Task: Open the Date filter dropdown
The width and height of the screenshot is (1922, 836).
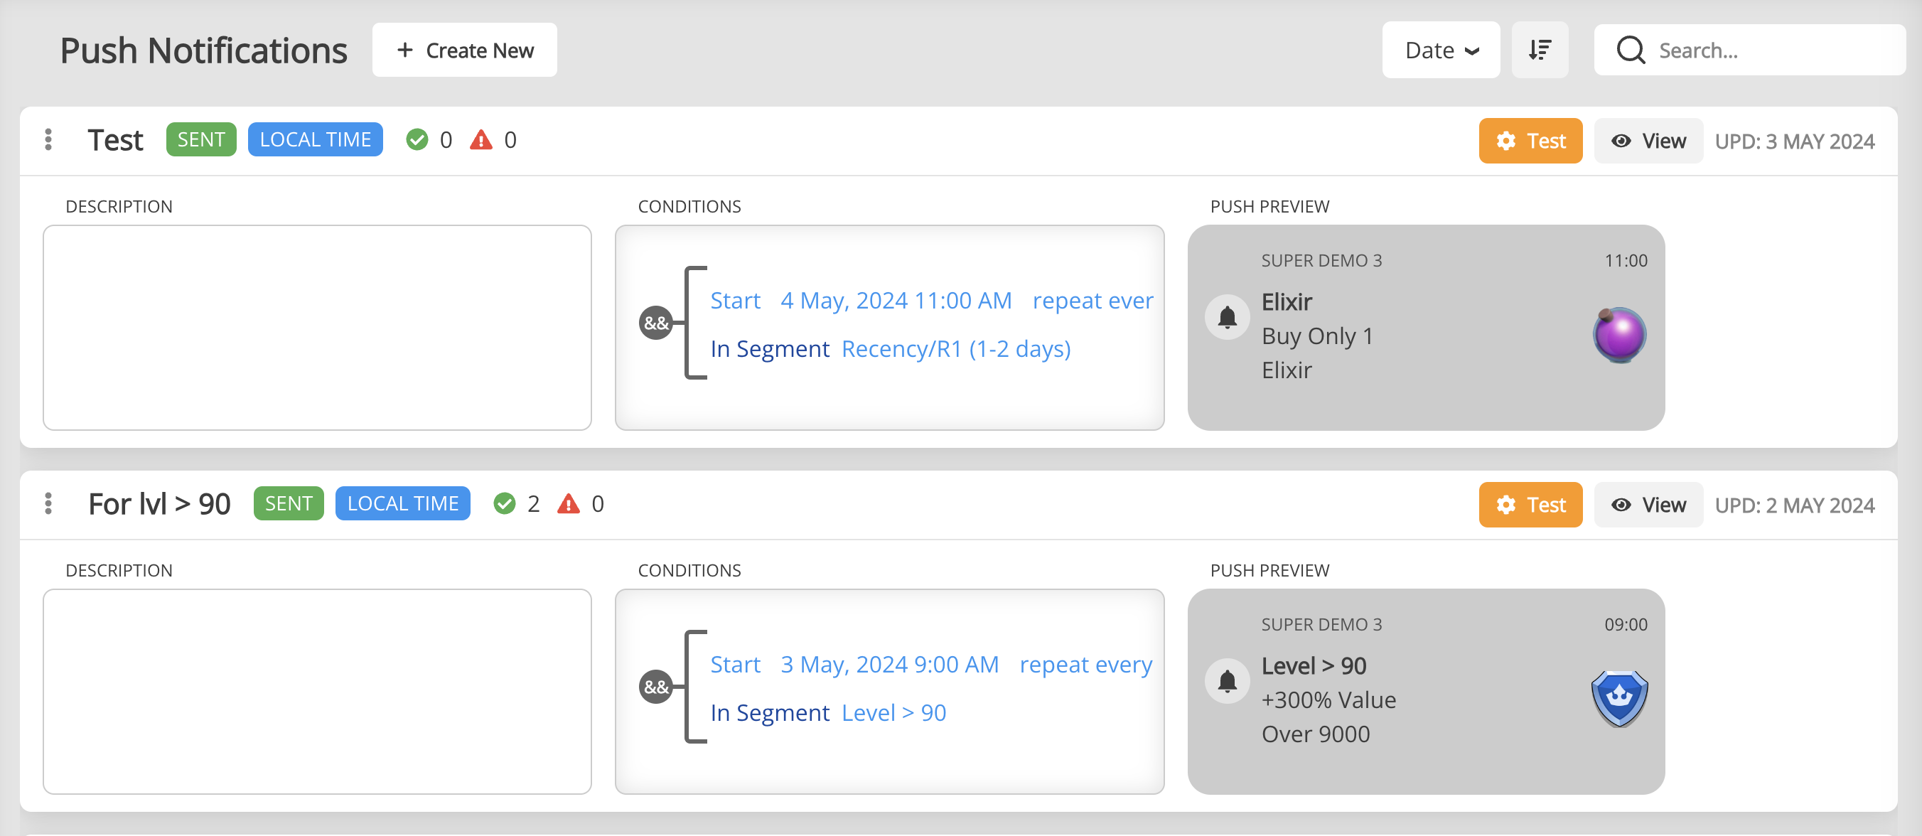Action: point(1441,50)
